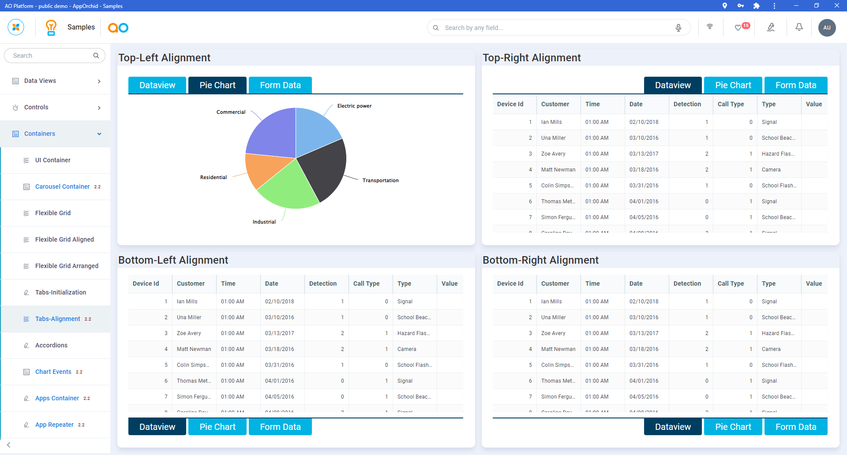Select Pie Chart tab in Bottom-Left panel
This screenshot has width=847, height=455.
click(x=217, y=427)
